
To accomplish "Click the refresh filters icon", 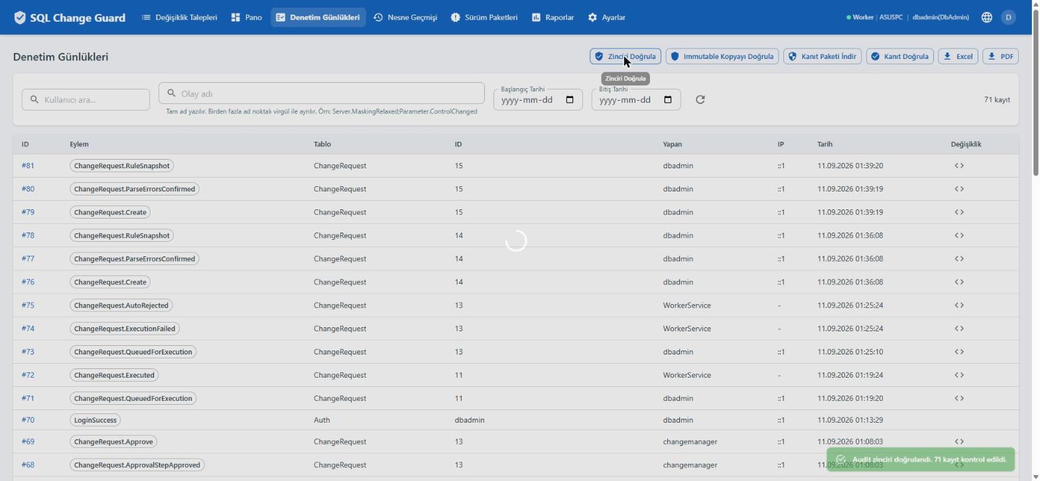I will 700,100.
